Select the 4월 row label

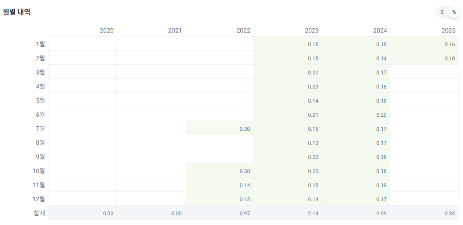click(x=40, y=86)
